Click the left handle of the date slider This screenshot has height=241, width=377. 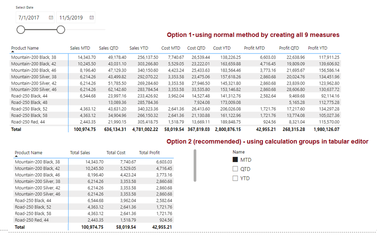point(21,29)
